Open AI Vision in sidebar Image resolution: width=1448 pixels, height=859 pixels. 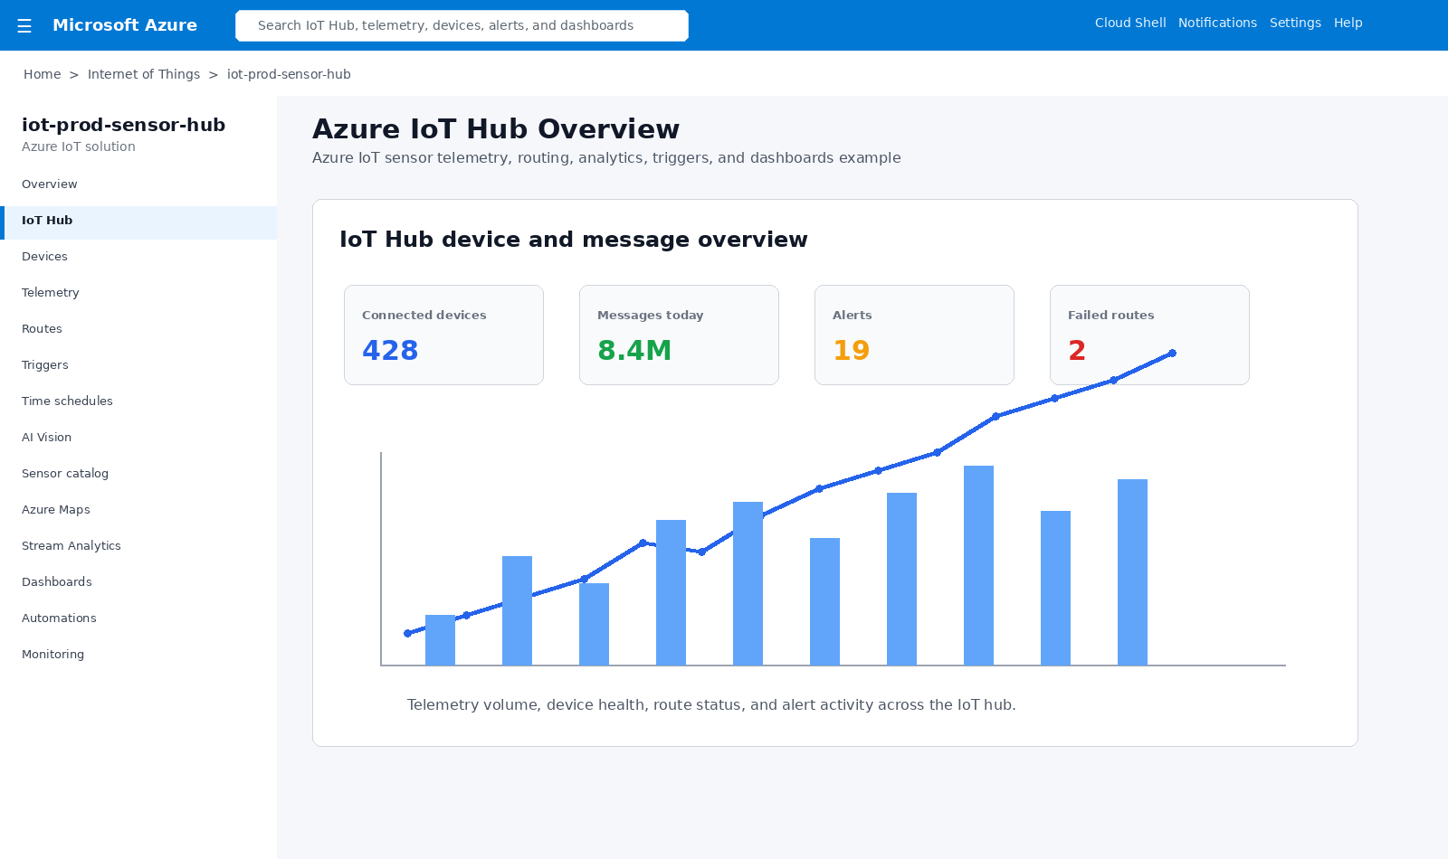[138, 438]
